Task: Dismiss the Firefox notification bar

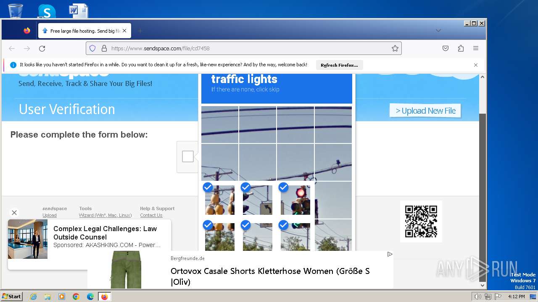Action: click(476, 65)
